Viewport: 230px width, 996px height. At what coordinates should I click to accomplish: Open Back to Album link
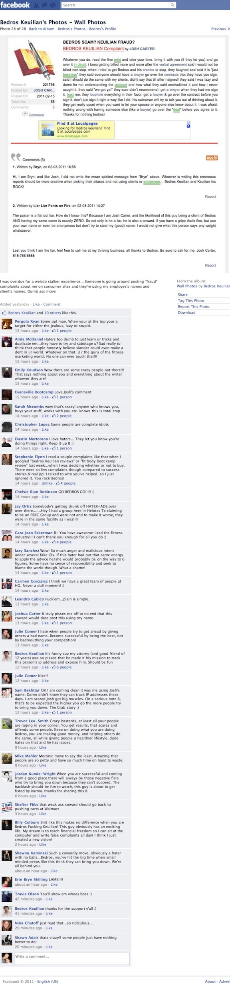(42, 29)
